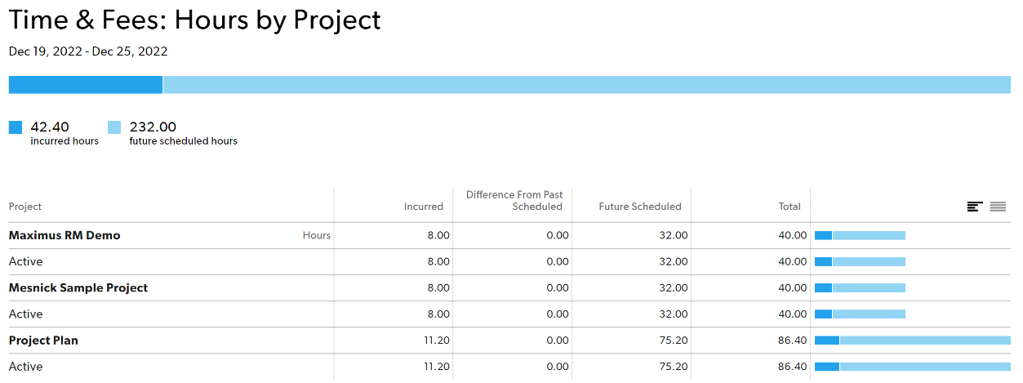Sort by the Total column header
This screenshot has height=383, width=1023.
click(x=789, y=207)
